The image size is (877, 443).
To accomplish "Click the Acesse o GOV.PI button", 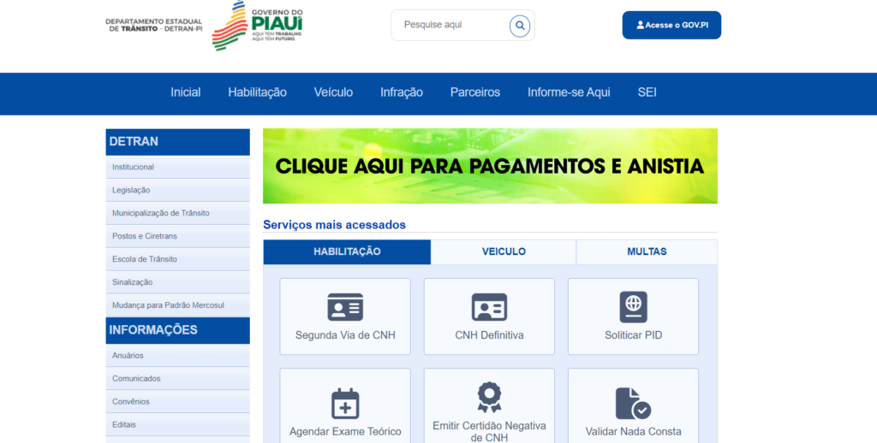I will (671, 25).
